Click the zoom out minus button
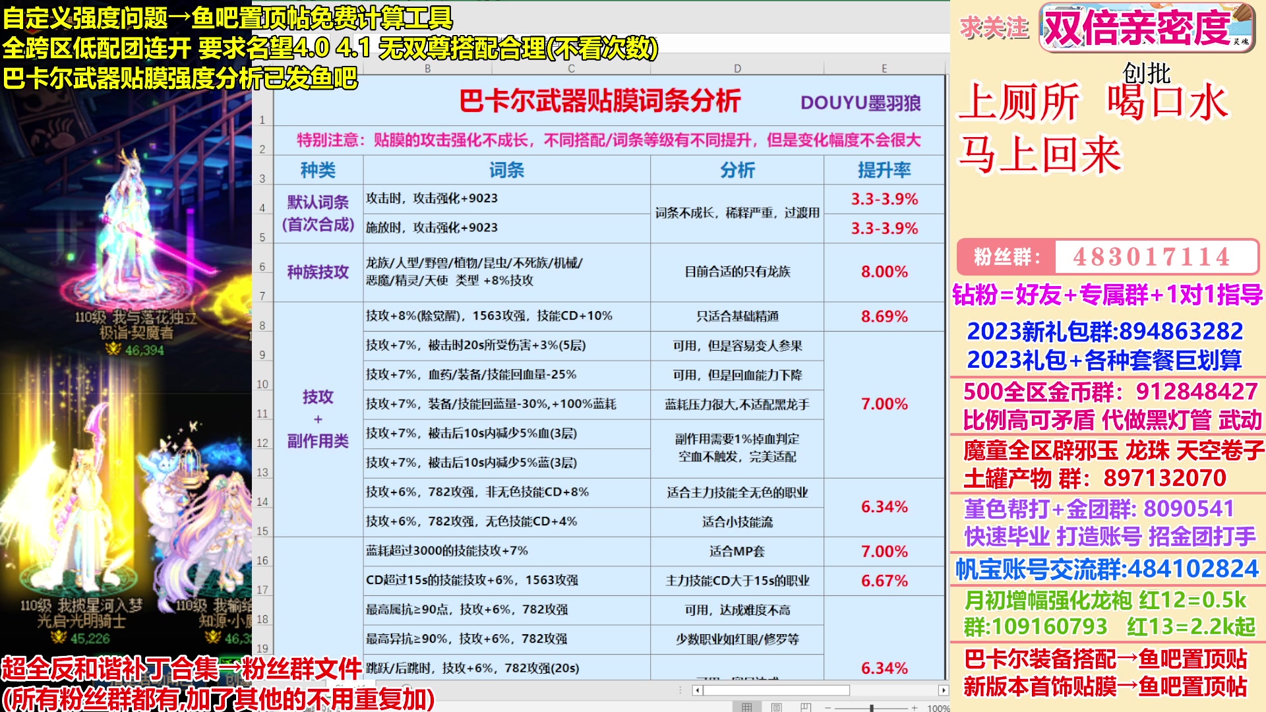This screenshot has width=1266, height=712. [x=827, y=707]
